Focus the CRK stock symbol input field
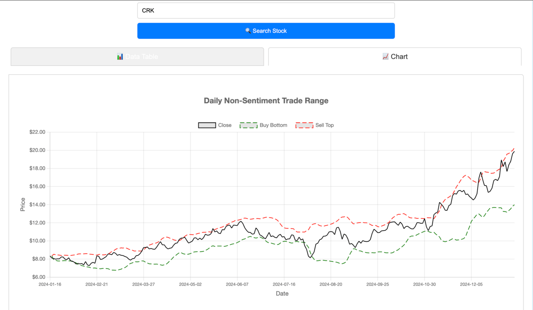533x310 pixels. (x=266, y=11)
